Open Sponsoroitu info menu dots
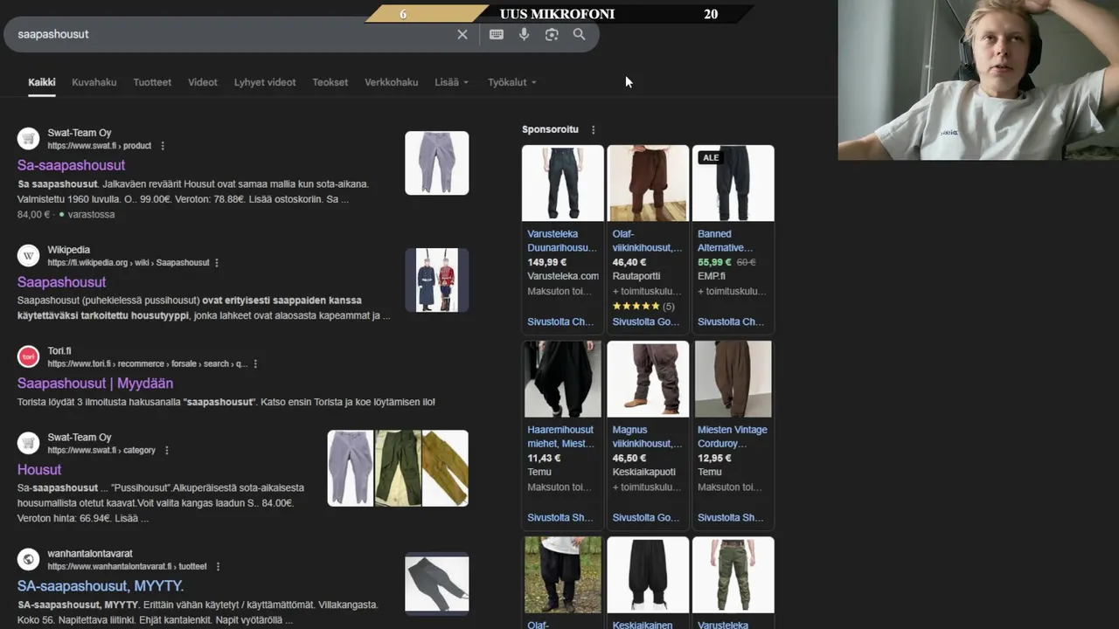Image resolution: width=1119 pixels, height=629 pixels. point(593,129)
